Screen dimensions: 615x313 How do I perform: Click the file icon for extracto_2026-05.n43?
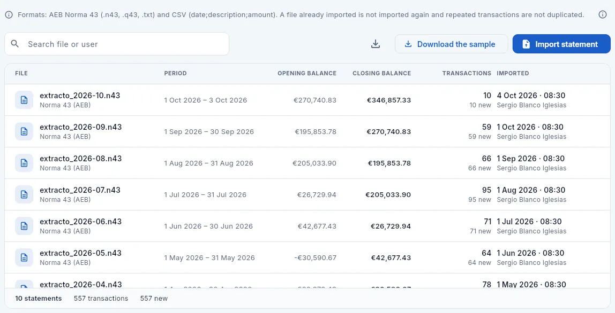[24, 257]
